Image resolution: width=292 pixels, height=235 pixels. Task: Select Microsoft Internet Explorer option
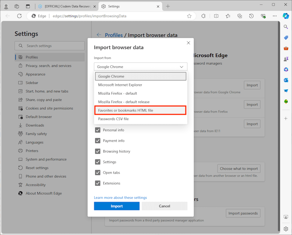tap(141, 85)
